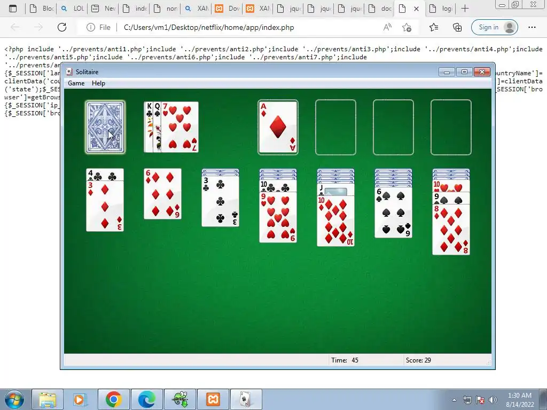The image size is (547, 410).
Task: Switch to the 'Dov' XAMPP browser tab
Action: [x=226, y=9]
